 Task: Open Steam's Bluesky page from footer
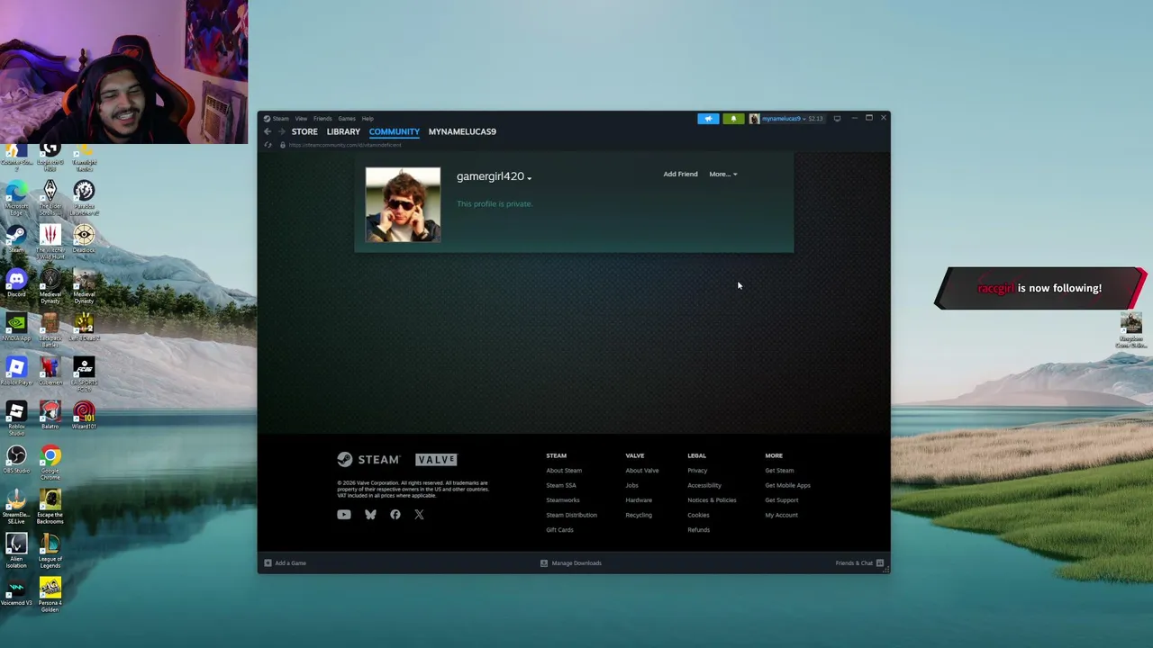pos(370,515)
